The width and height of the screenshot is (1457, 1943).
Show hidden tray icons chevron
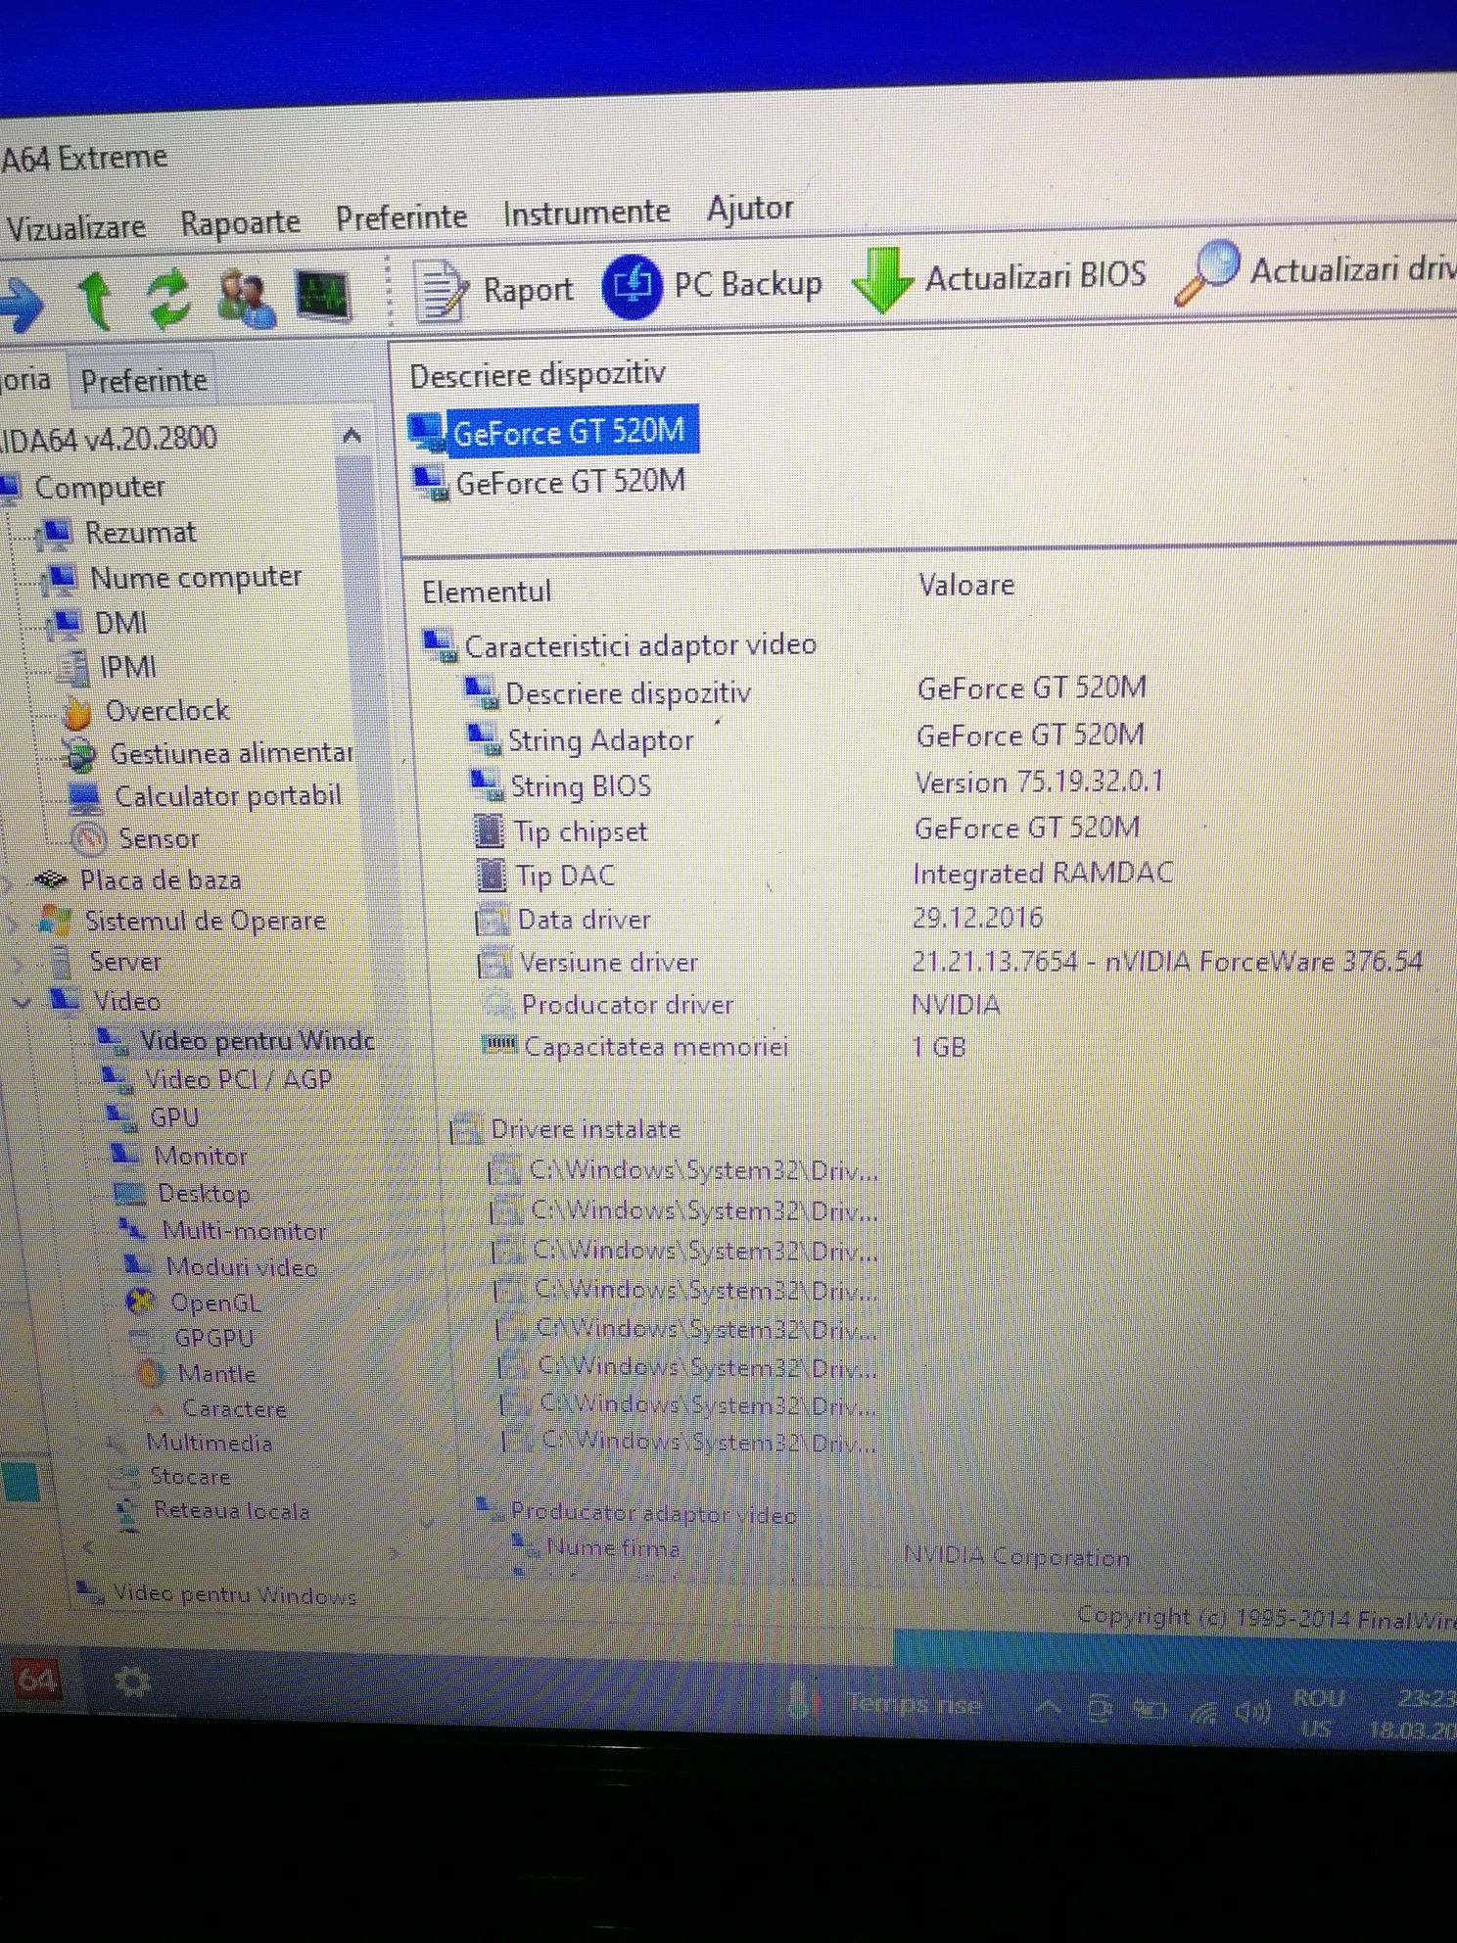(1048, 1709)
